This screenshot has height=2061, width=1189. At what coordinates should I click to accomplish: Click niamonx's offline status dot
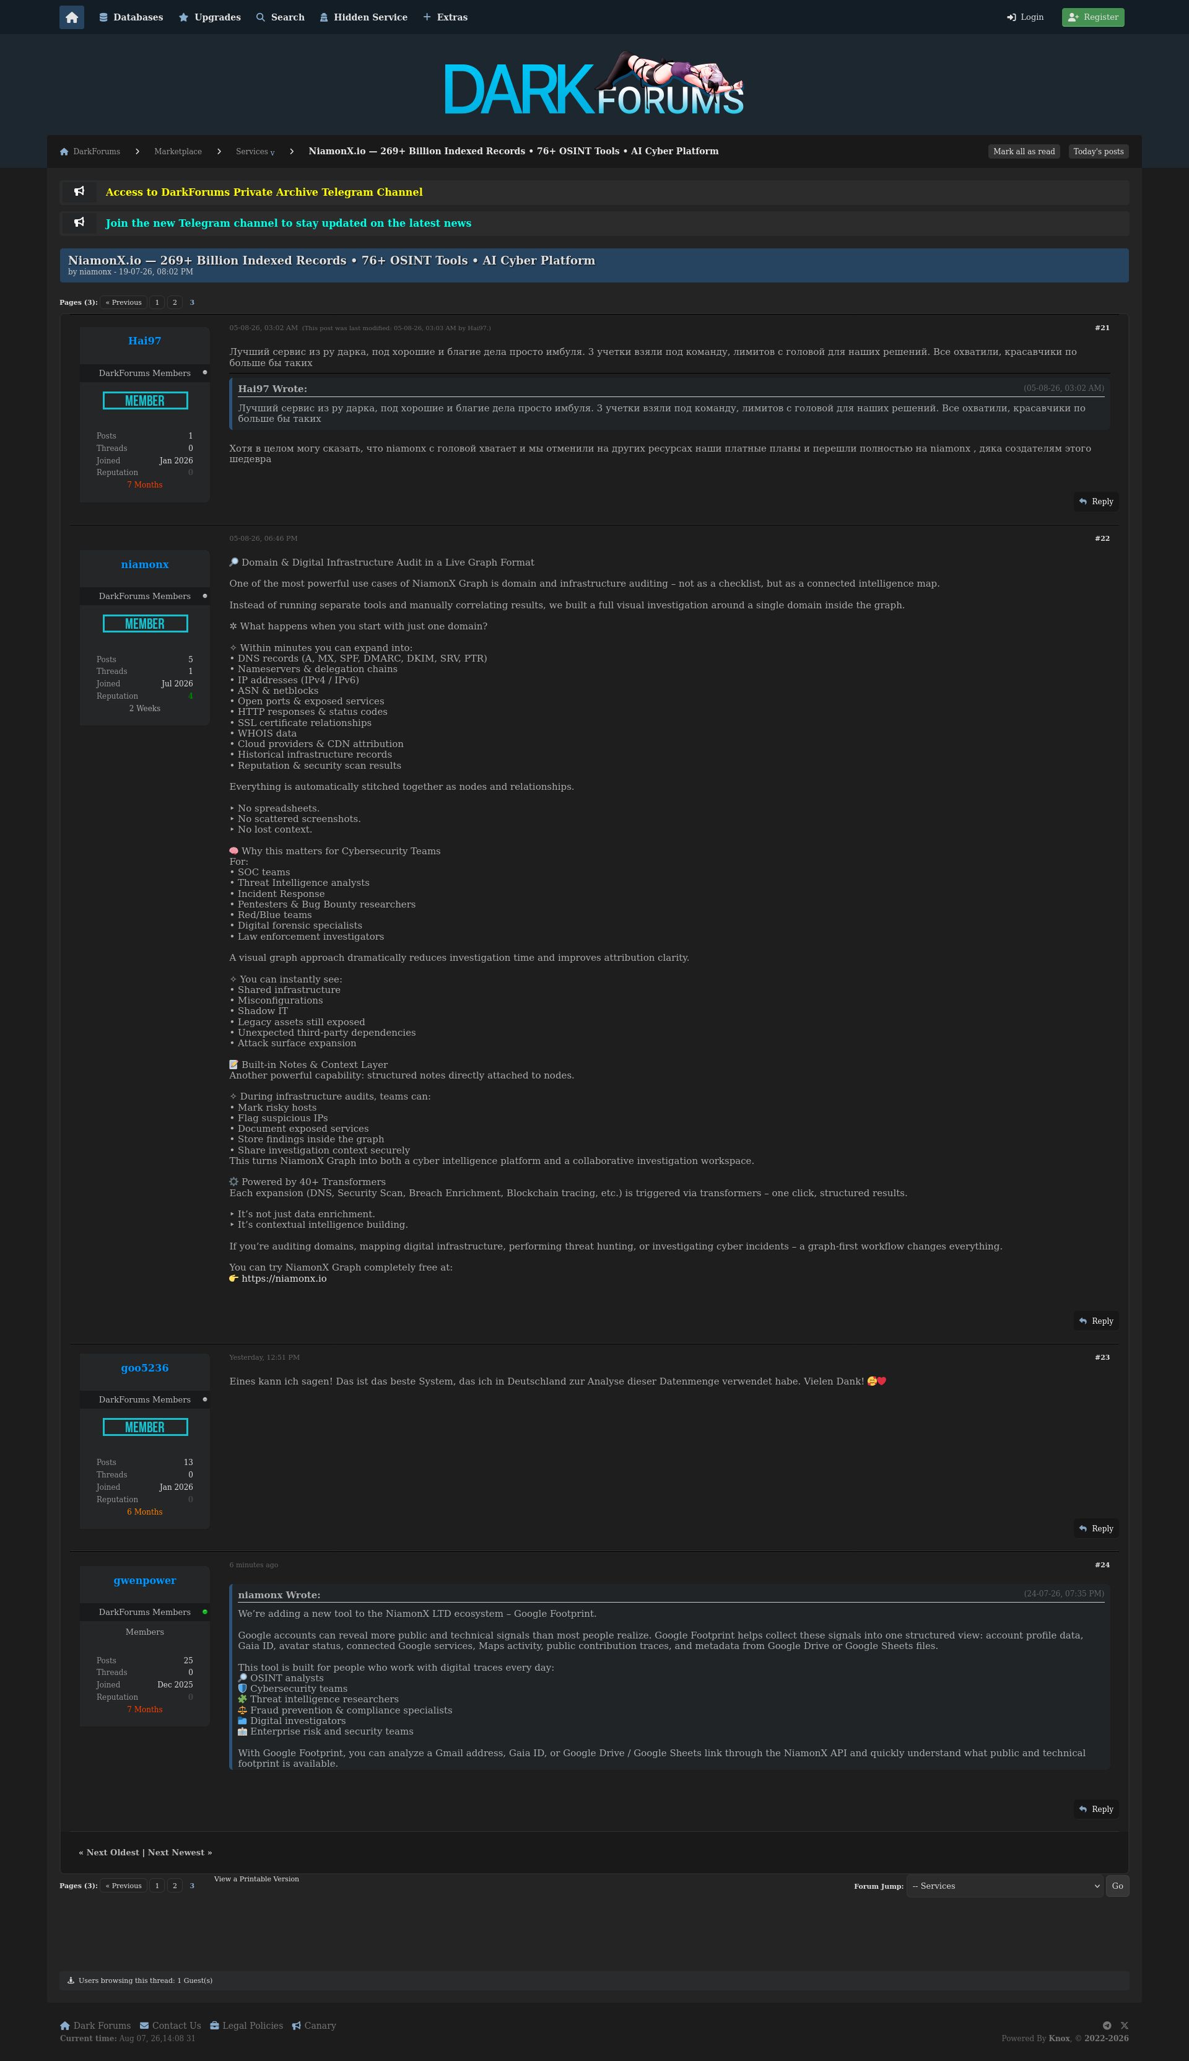tap(205, 597)
